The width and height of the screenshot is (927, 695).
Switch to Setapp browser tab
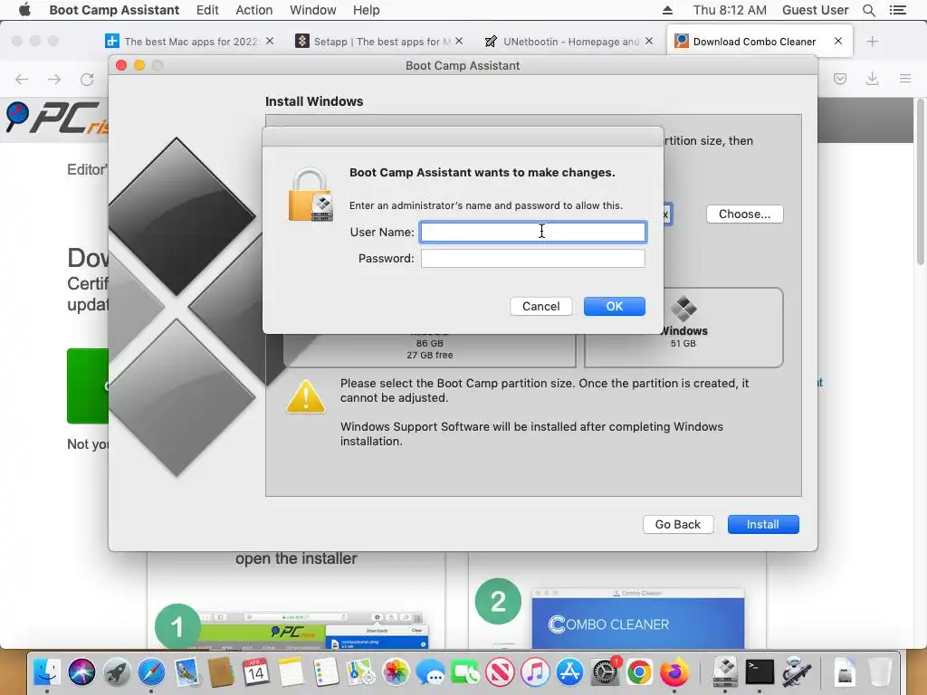pos(381,42)
